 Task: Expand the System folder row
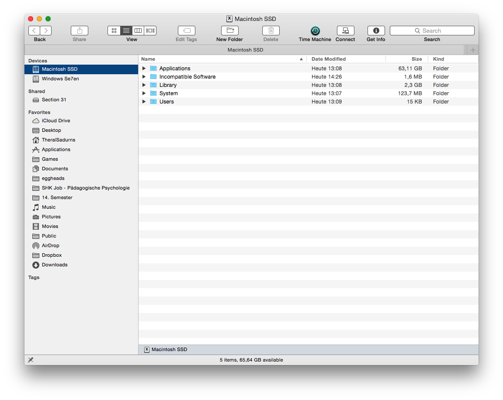click(x=144, y=93)
